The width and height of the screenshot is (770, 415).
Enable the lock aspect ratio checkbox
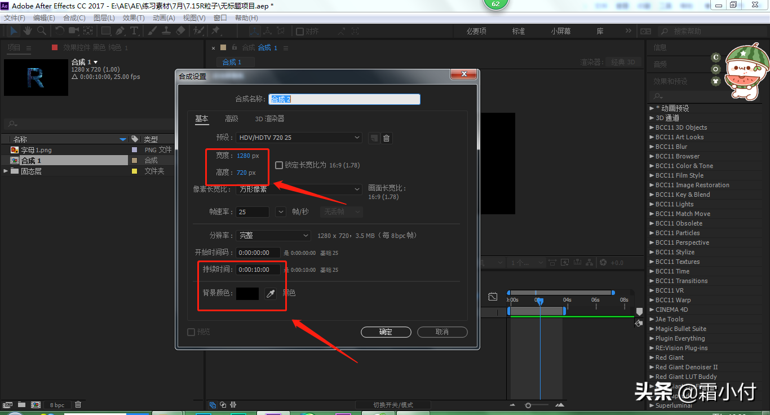click(279, 165)
